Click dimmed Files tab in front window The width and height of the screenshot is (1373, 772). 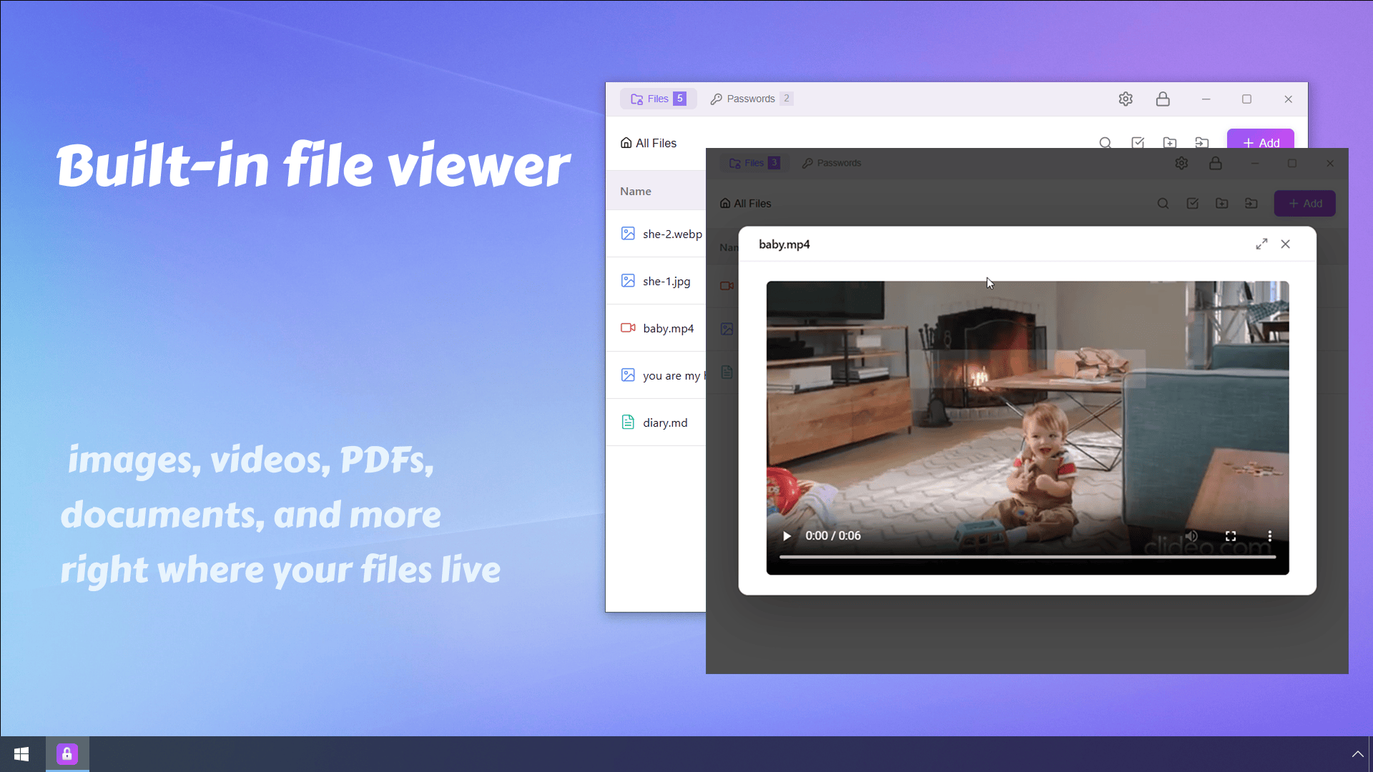[754, 163]
